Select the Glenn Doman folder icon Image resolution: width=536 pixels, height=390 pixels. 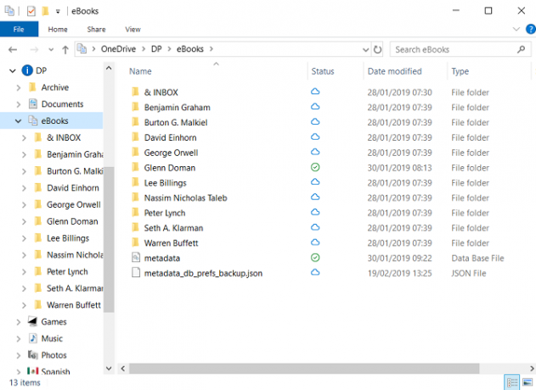[135, 167]
